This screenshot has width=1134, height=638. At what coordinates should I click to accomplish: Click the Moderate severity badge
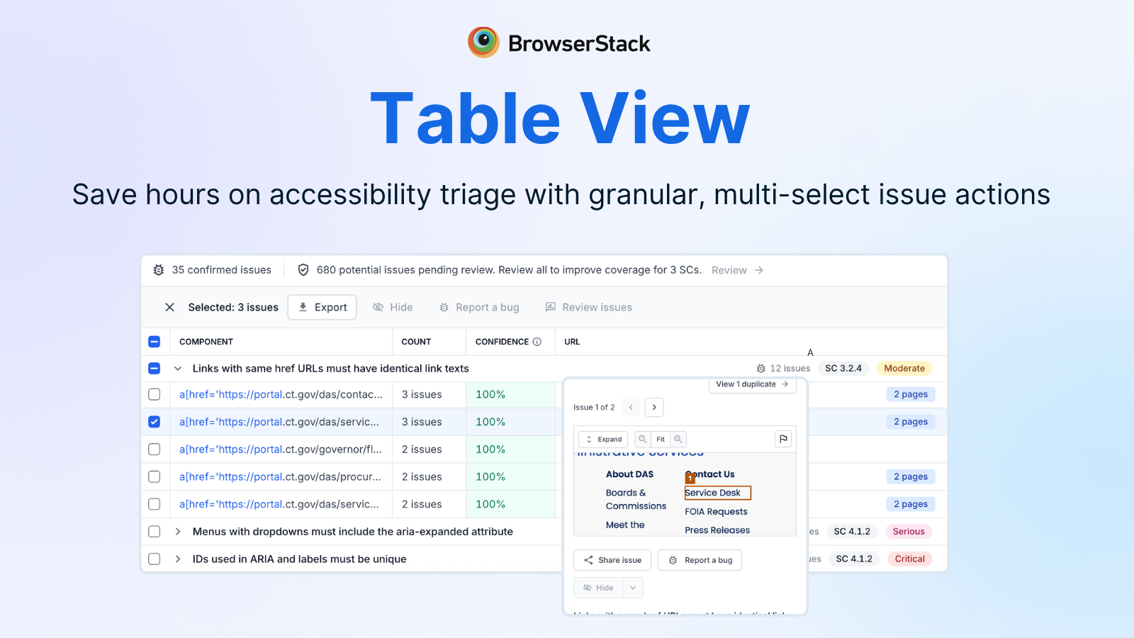coord(904,369)
